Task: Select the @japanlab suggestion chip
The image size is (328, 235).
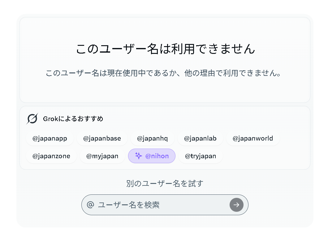Action: point(200,138)
